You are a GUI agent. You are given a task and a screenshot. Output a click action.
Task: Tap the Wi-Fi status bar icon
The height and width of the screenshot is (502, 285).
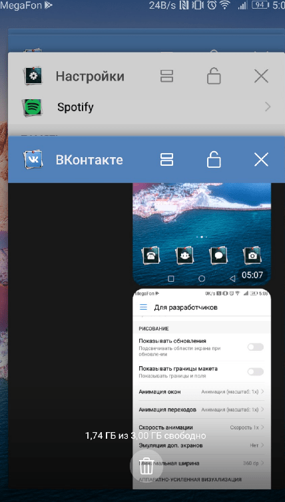point(226,5)
